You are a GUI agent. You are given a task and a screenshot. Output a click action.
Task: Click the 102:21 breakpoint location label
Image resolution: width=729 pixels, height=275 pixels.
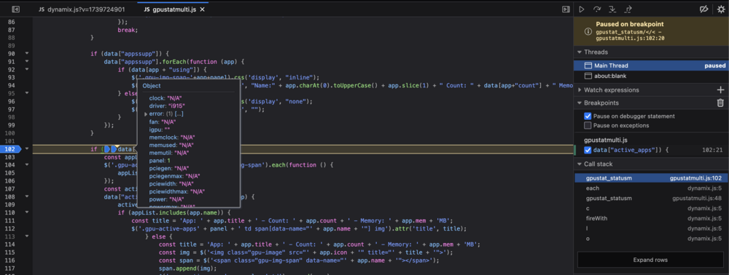tap(712, 150)
